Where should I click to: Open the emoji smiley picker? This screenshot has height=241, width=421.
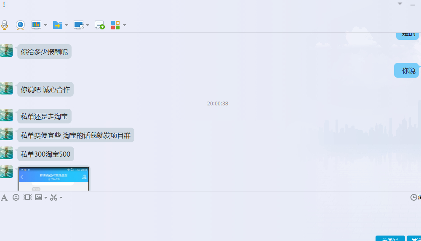pos(16,197)
